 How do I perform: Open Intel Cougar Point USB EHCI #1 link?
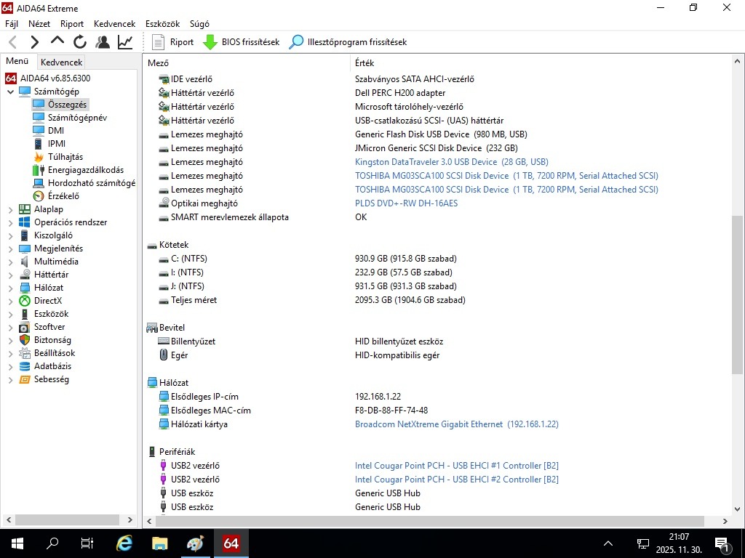coord(457,466)
